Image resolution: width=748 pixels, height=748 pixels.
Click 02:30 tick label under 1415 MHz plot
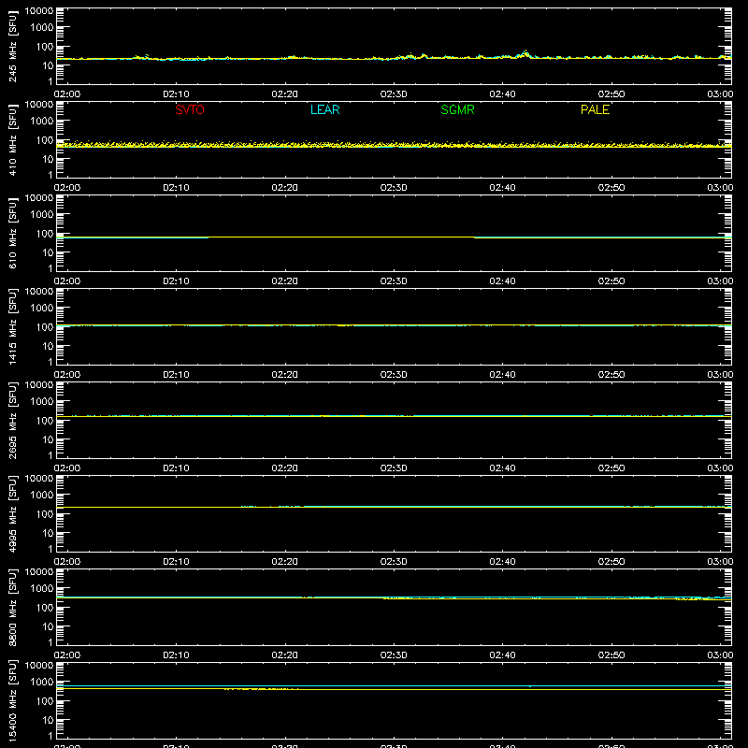tap(394, 375)
